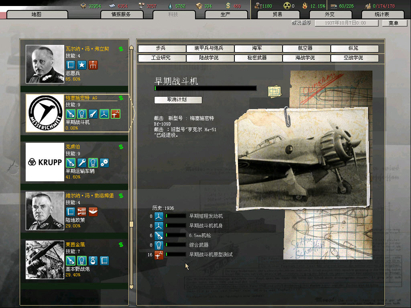Click propeller icon for 早期短程发动机
The width and height of the screenshot is (411, 308).
point(159,216)
